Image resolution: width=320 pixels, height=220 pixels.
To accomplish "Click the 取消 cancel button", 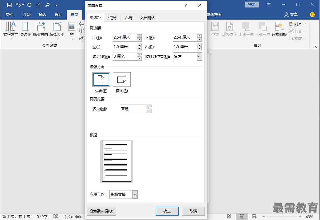I will click(193, 211).
